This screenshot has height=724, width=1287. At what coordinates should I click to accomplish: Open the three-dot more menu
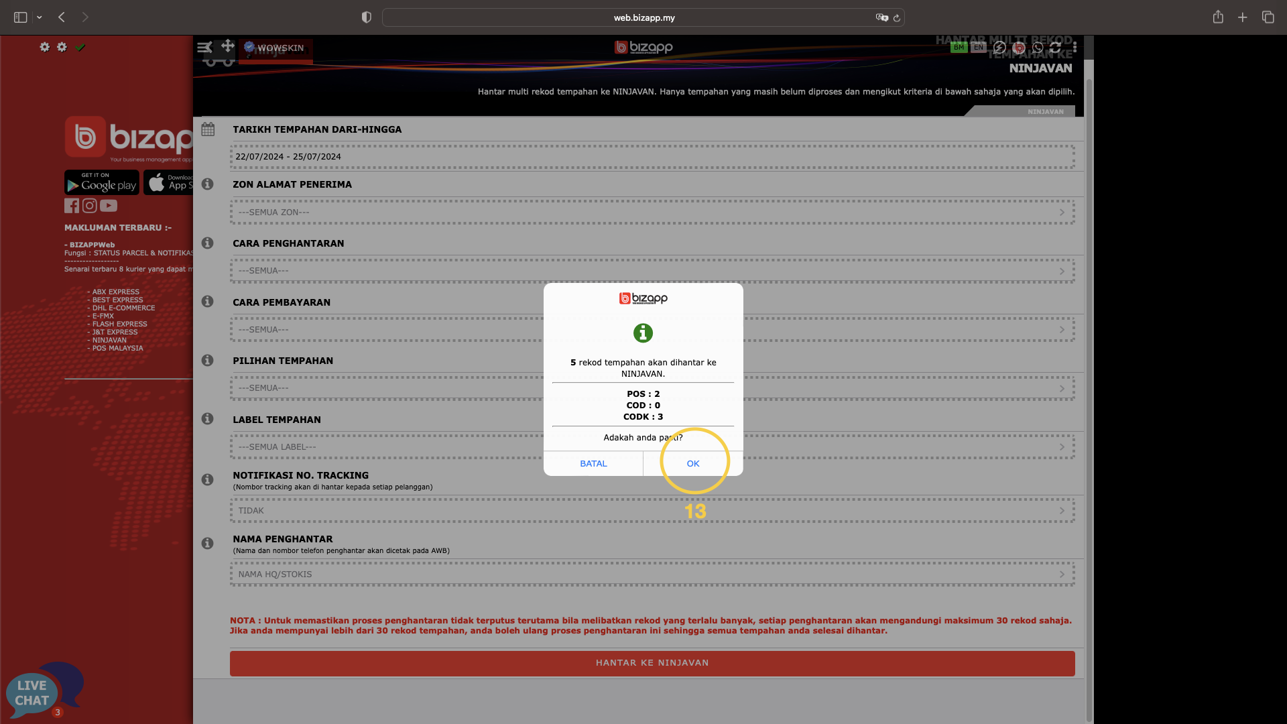click(x=1075, y=47)
